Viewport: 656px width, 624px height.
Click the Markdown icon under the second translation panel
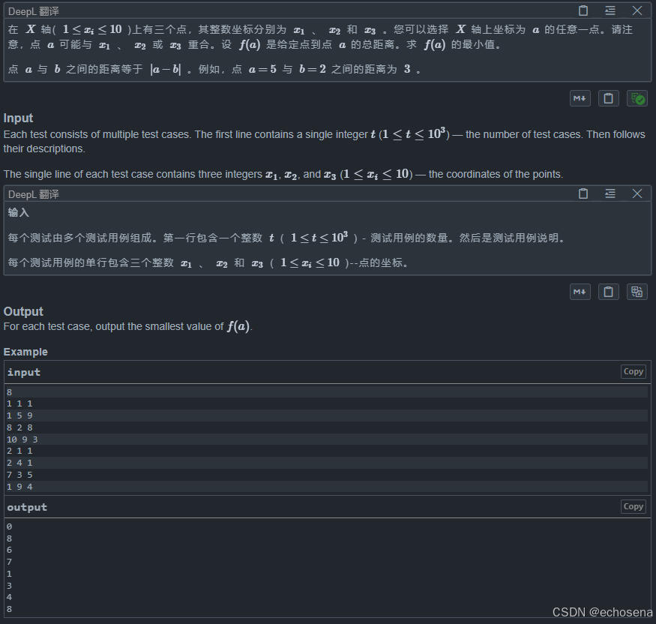pyautogui.click(x=580, y=291)
